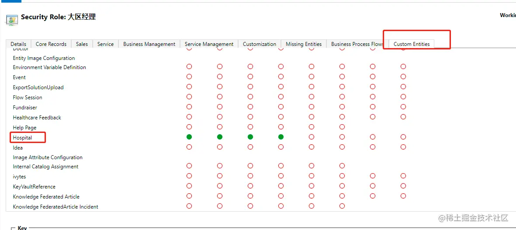
Task: Toggle last circle in Help Page row
Action: [342, 127]
